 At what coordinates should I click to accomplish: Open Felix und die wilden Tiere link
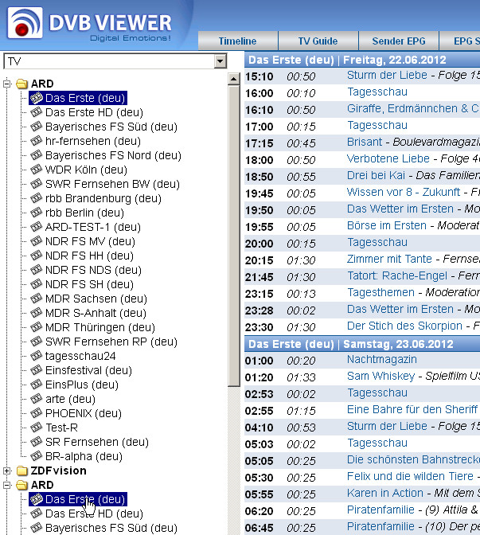pos(410,476)
